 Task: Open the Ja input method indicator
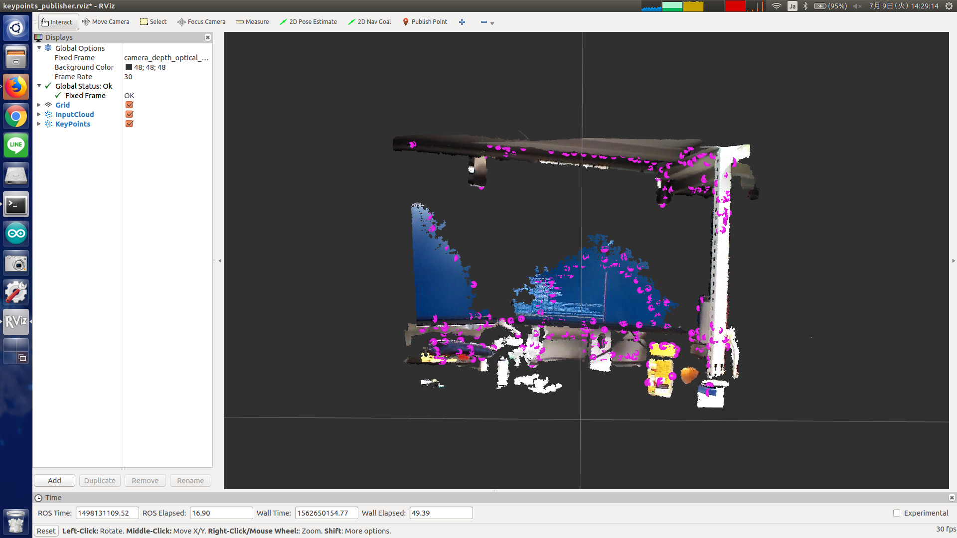(x=792, y=6)
